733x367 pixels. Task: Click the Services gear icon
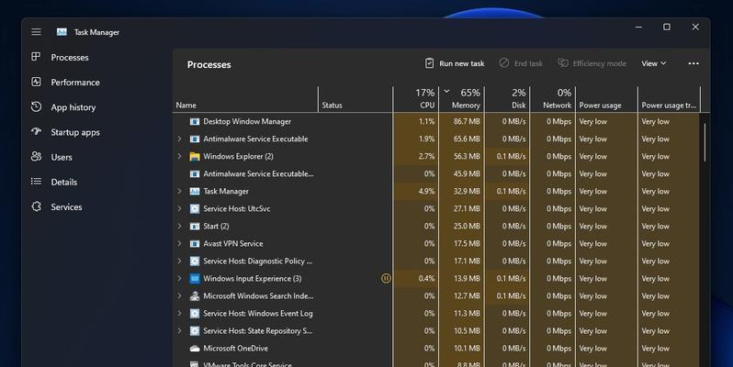coord(36,206)
